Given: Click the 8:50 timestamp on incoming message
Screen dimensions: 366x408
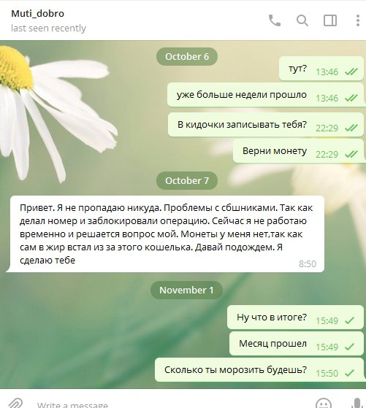Looking at the screenshot, I should point(308,263).
